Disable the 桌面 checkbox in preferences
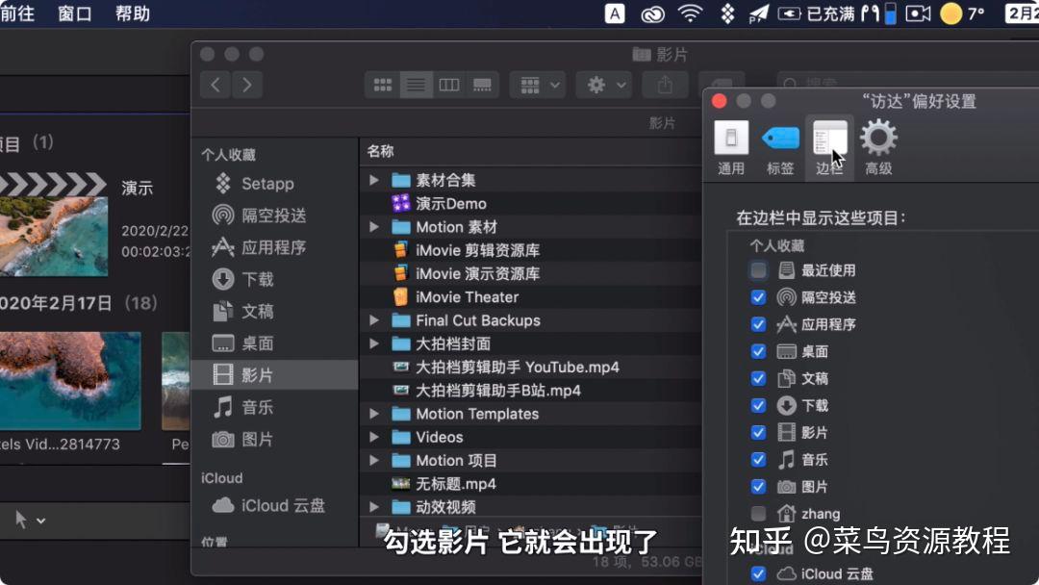The width and height of the screenshot is (1039, 585). (x=758, y=351)
